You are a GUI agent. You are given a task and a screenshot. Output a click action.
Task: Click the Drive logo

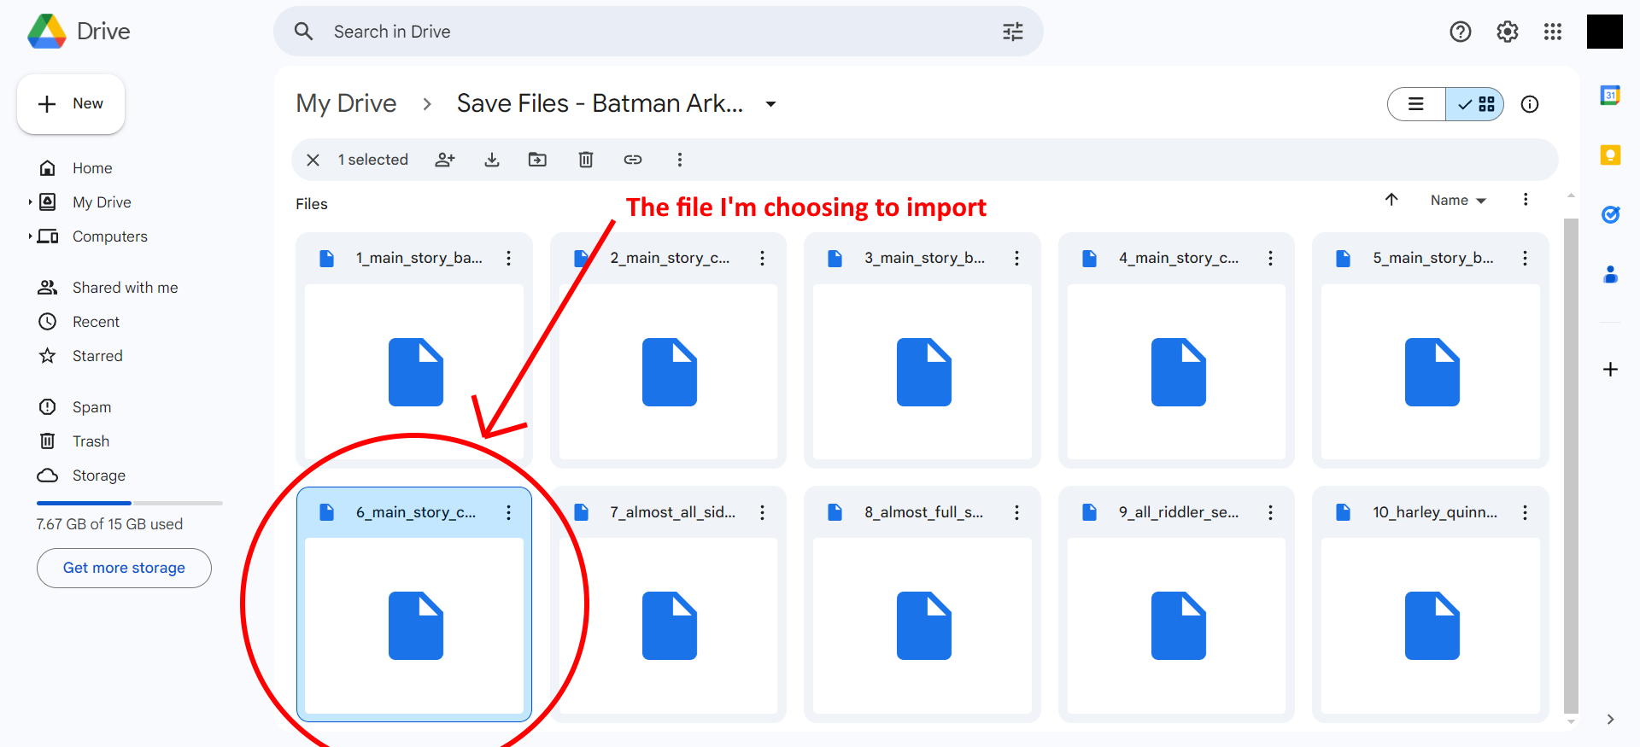79,32
